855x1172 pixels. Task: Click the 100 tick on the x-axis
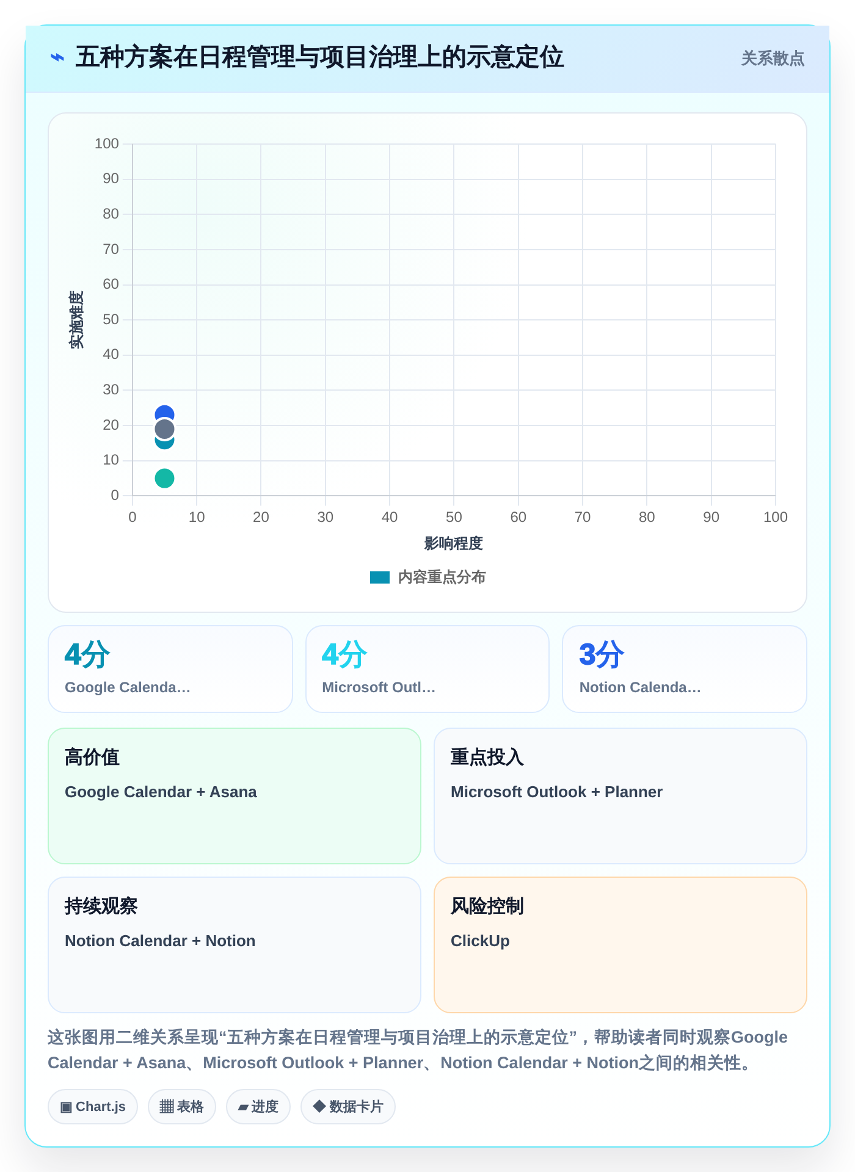tap(776, 517)
